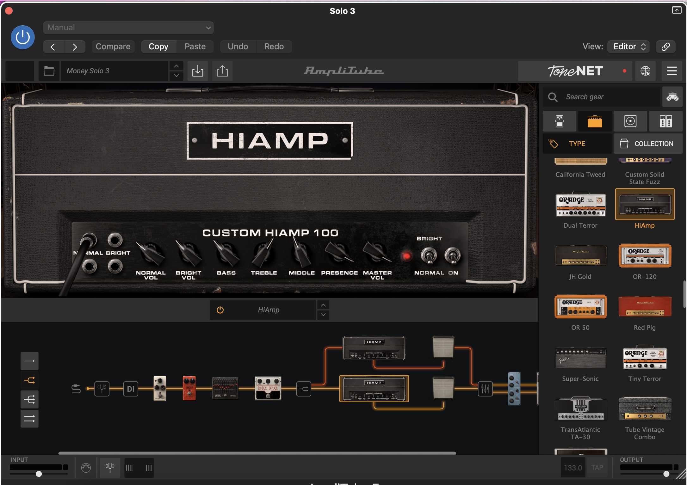Open the hamburger main menu

[x=672, y=71]
